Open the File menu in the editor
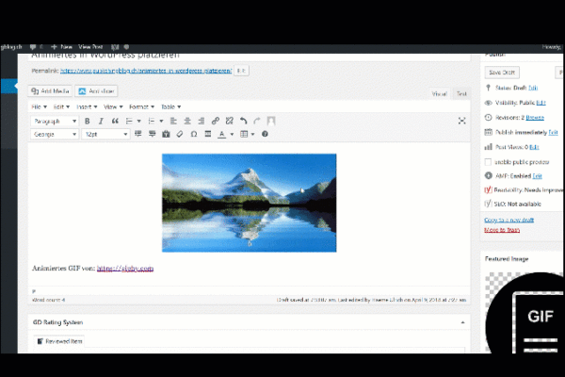The image size is (565, 377). click(39, 107)
